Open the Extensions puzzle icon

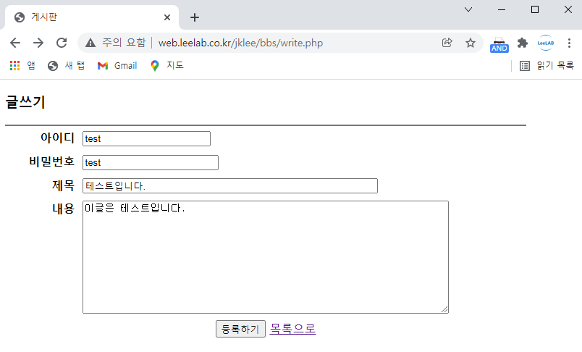point(522,43)
